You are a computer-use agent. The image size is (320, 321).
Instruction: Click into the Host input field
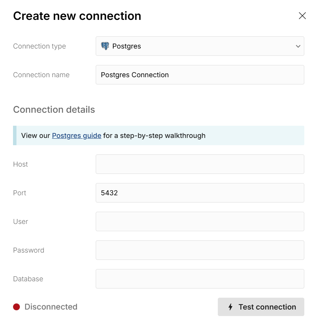click(x=199, y=164)
